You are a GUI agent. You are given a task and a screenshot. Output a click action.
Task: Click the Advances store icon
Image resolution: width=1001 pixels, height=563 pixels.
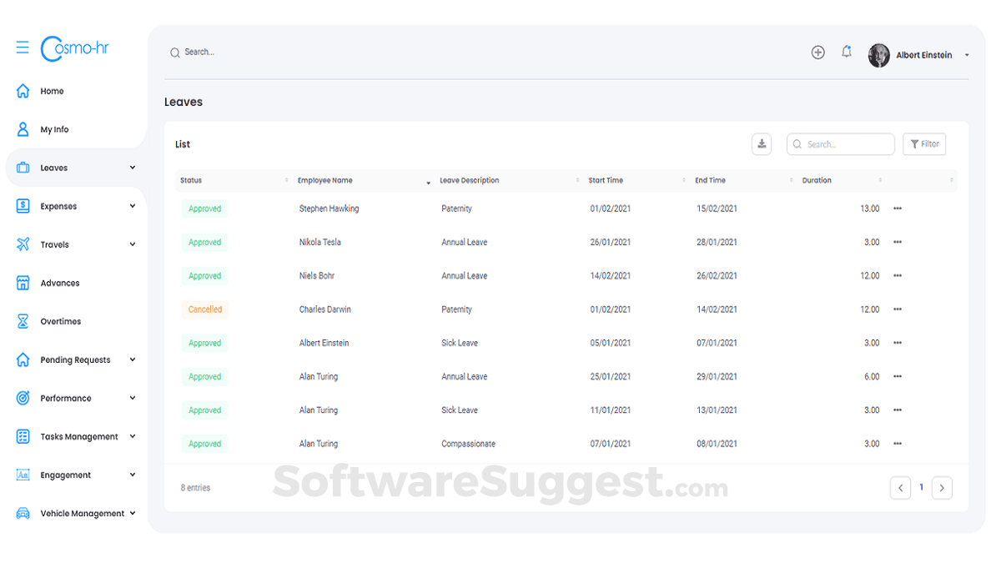tap(23, 283)
